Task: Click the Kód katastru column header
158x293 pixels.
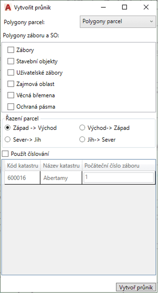Action: coord(23,166)
